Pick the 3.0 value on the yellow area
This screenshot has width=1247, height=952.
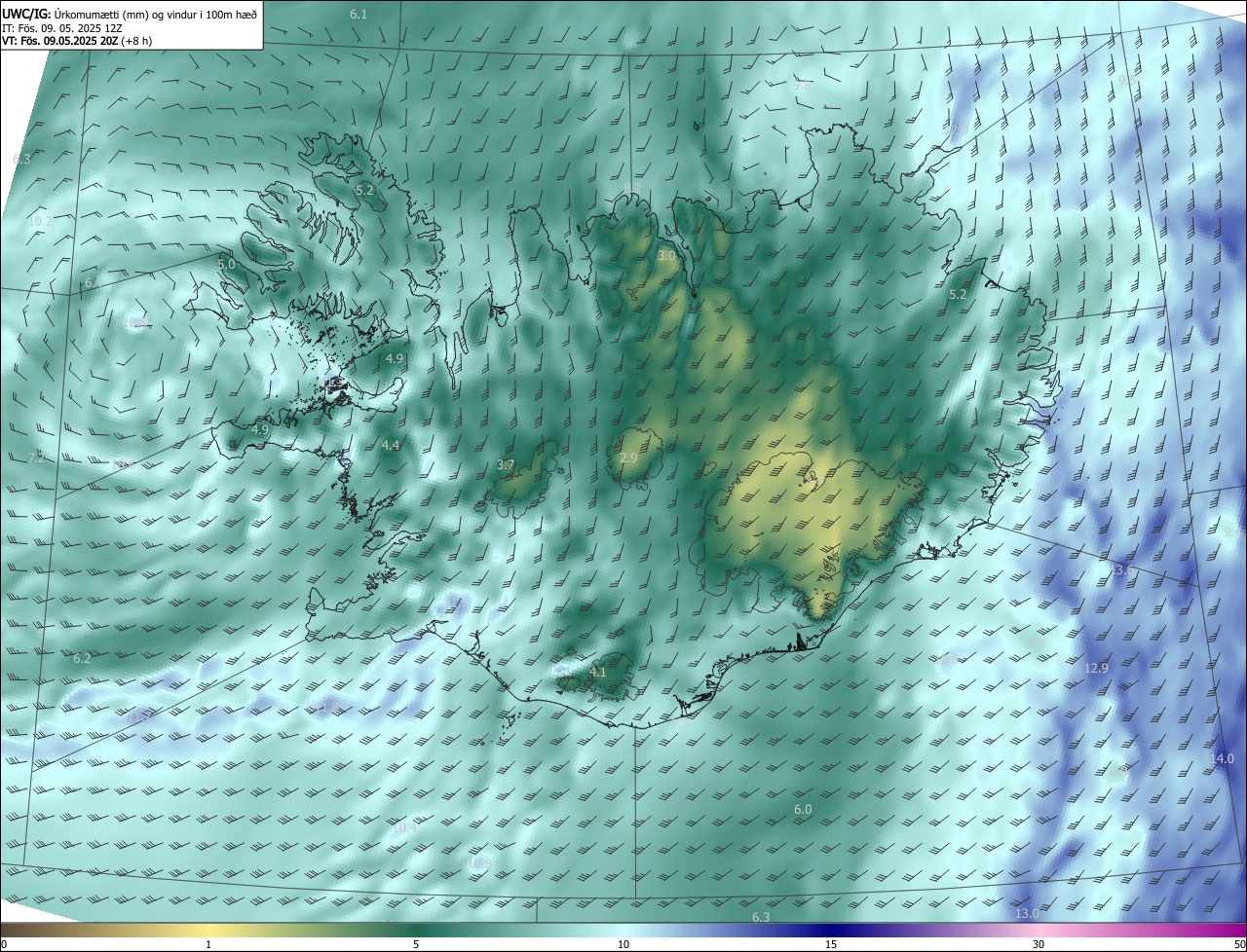tap(666, 255)
